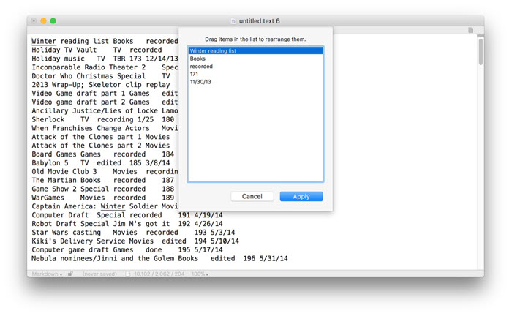This screenshot has width=512, height=316.
Task: Click the 'Holiday TV Vault' line
Action: (97, 50)
